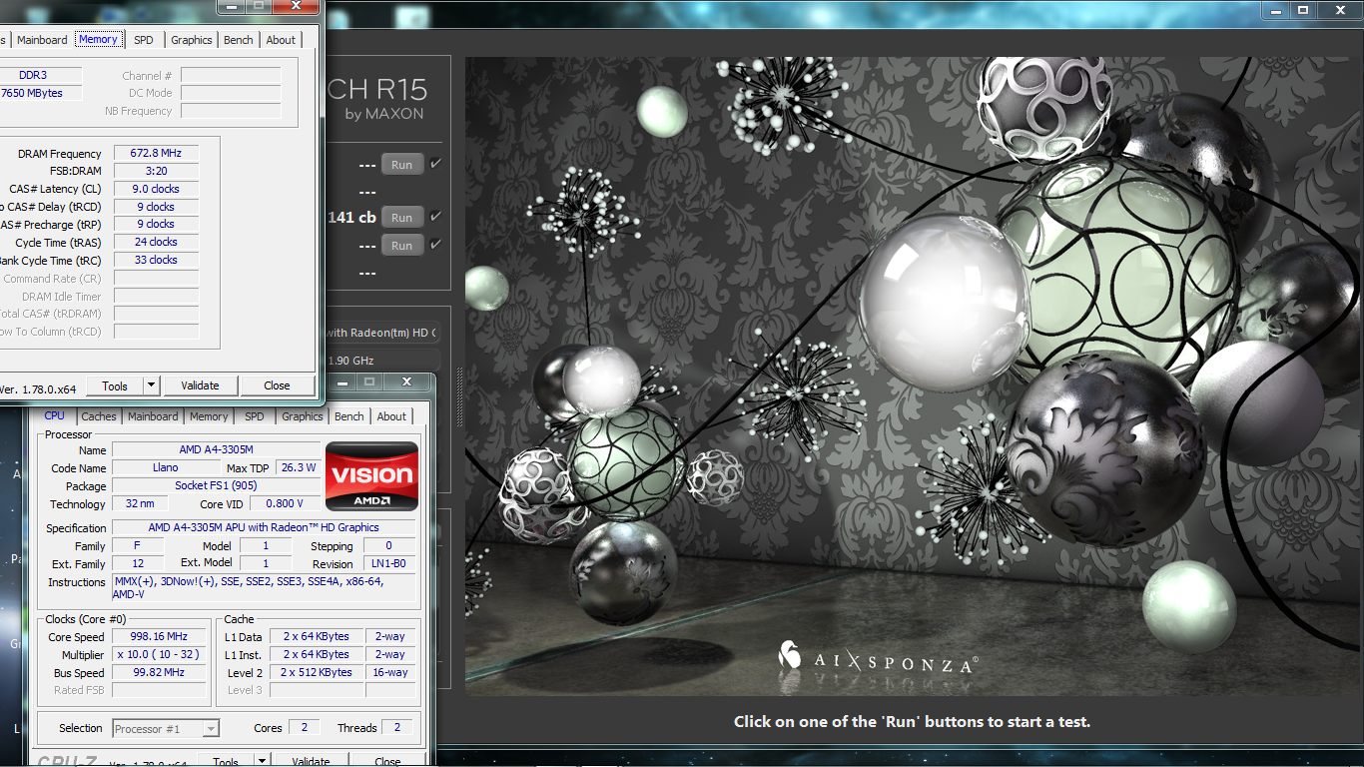1364x767 pixels.
Task: Click the Technology value 32 nm
Action: 140,503
